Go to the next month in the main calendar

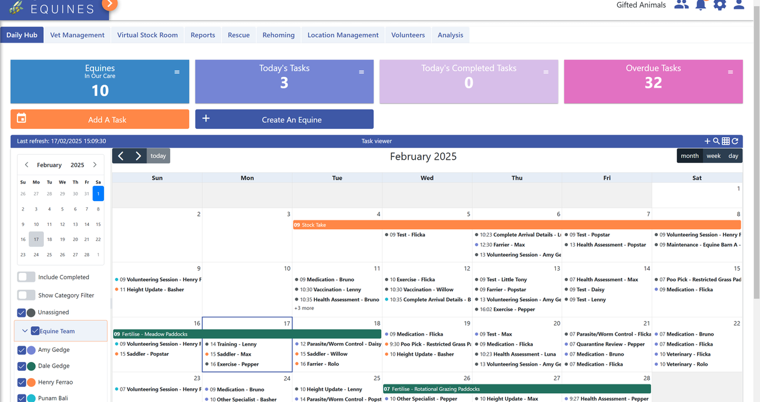[x=138, y=156]
